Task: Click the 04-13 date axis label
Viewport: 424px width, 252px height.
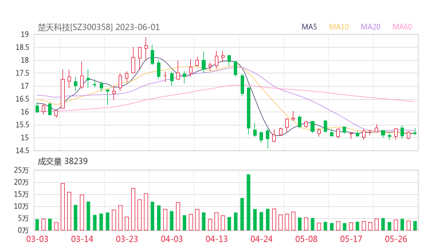Action: tap(217, 239)
